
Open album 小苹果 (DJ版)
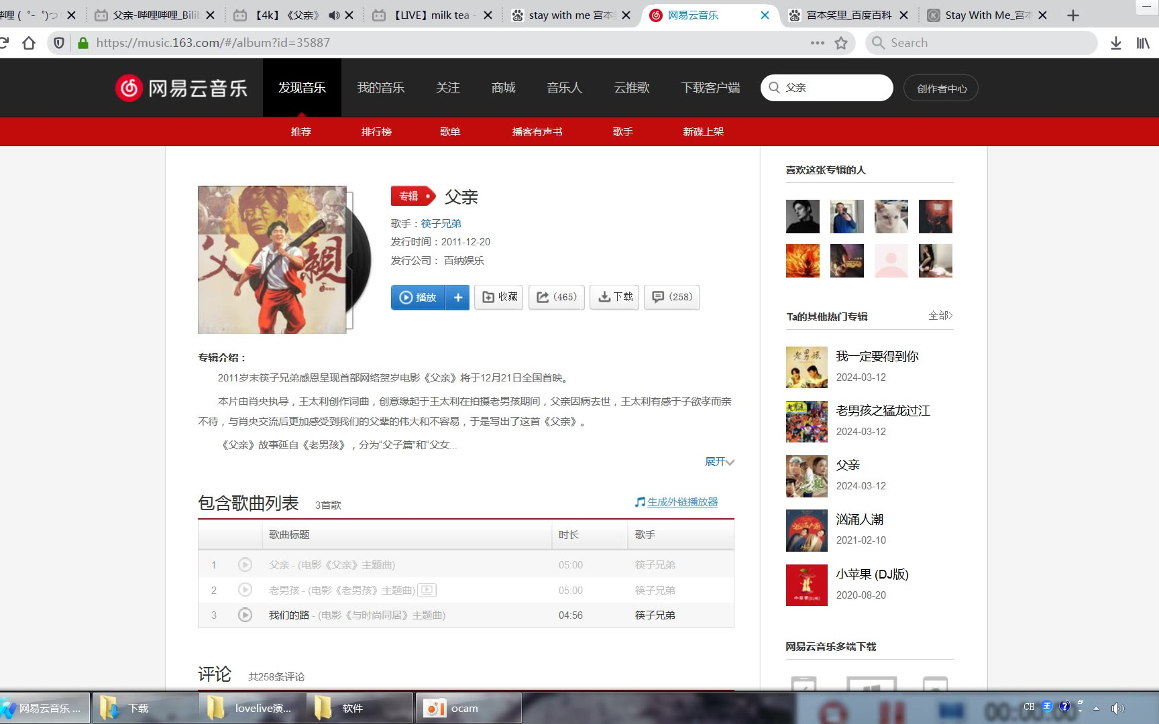coord(872,575)
